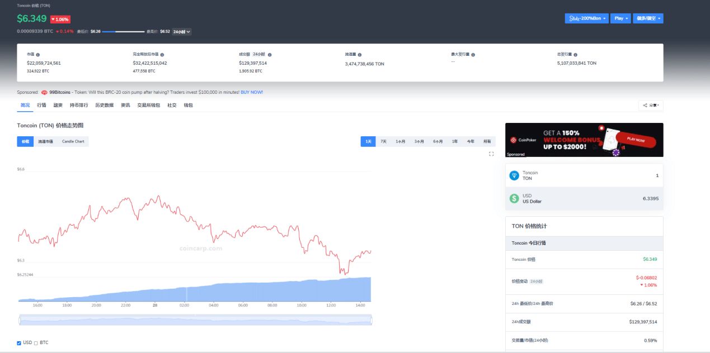Click the chart time range navigator slider
The width and height of the screenshot is (710, 353).
point(195,319)
